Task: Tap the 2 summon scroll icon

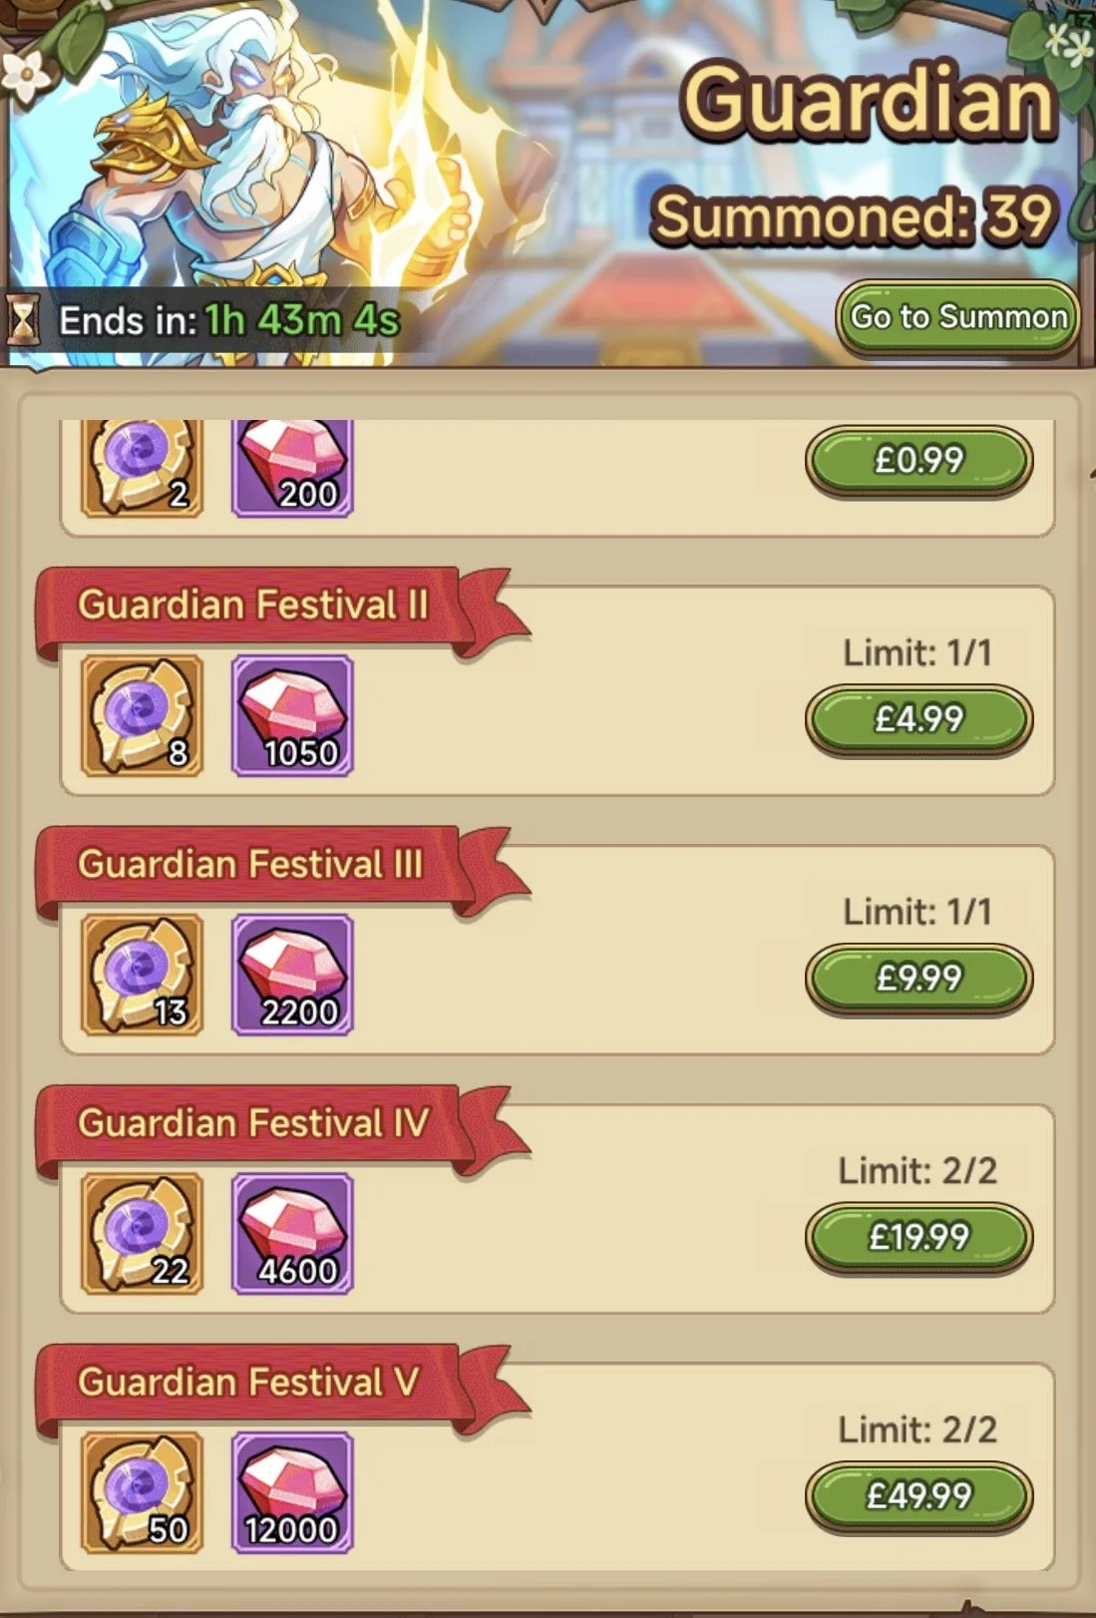Action: tap(142, 467)
